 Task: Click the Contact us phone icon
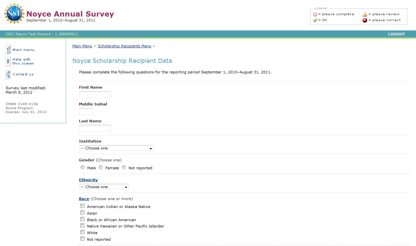coord(8,74)
